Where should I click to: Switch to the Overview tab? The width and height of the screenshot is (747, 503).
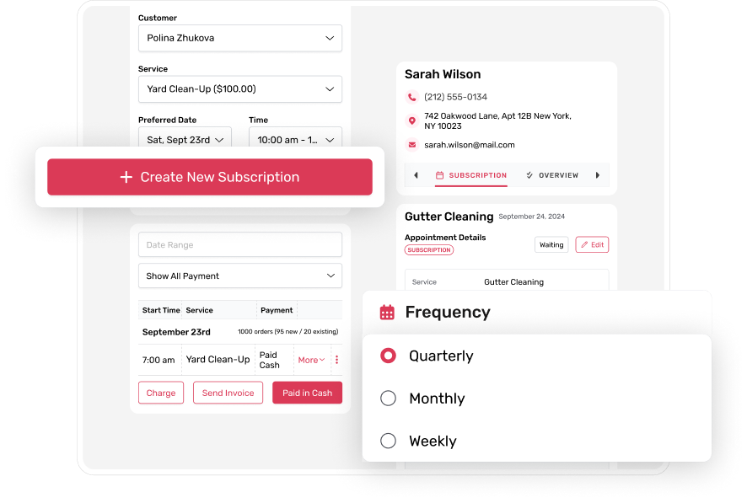point(551,175)
